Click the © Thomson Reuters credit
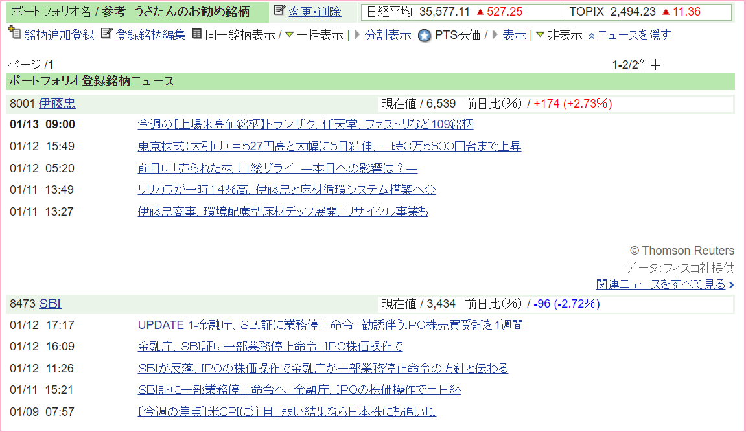Screen dimensions: 746x432 pyautogui.click(x=682, y=251)
